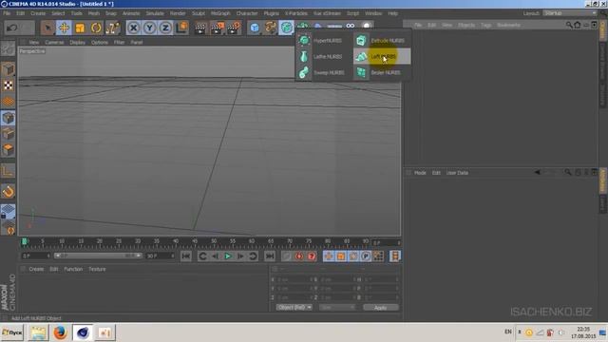Open Object (Rel) coordinate dropdown
Viewport: 608px width, 342px height.
point(294,308)
